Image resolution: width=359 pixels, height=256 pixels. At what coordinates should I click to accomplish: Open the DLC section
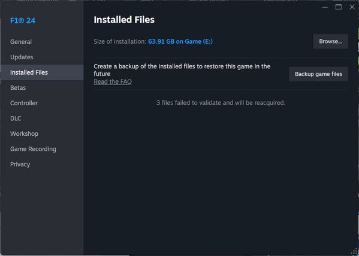[42, 118]
